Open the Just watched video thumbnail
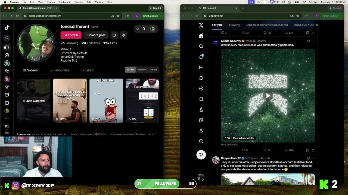Viewport: 348px width, 195px height. tap(34, 101)
